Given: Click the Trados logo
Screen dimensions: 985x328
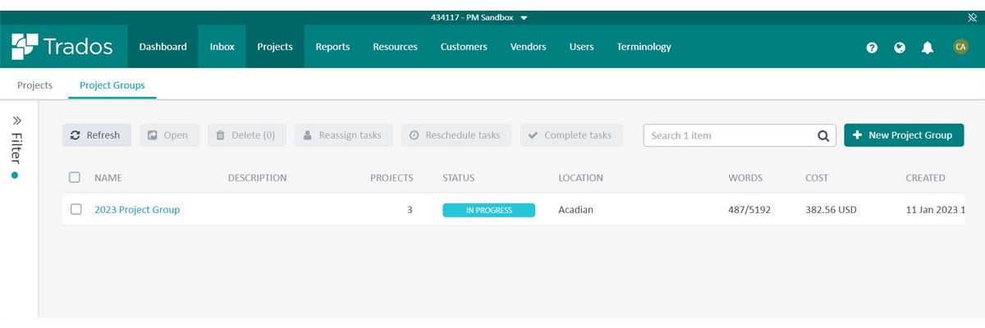Looking at the screenshot, I should click(x=62, y=47).
